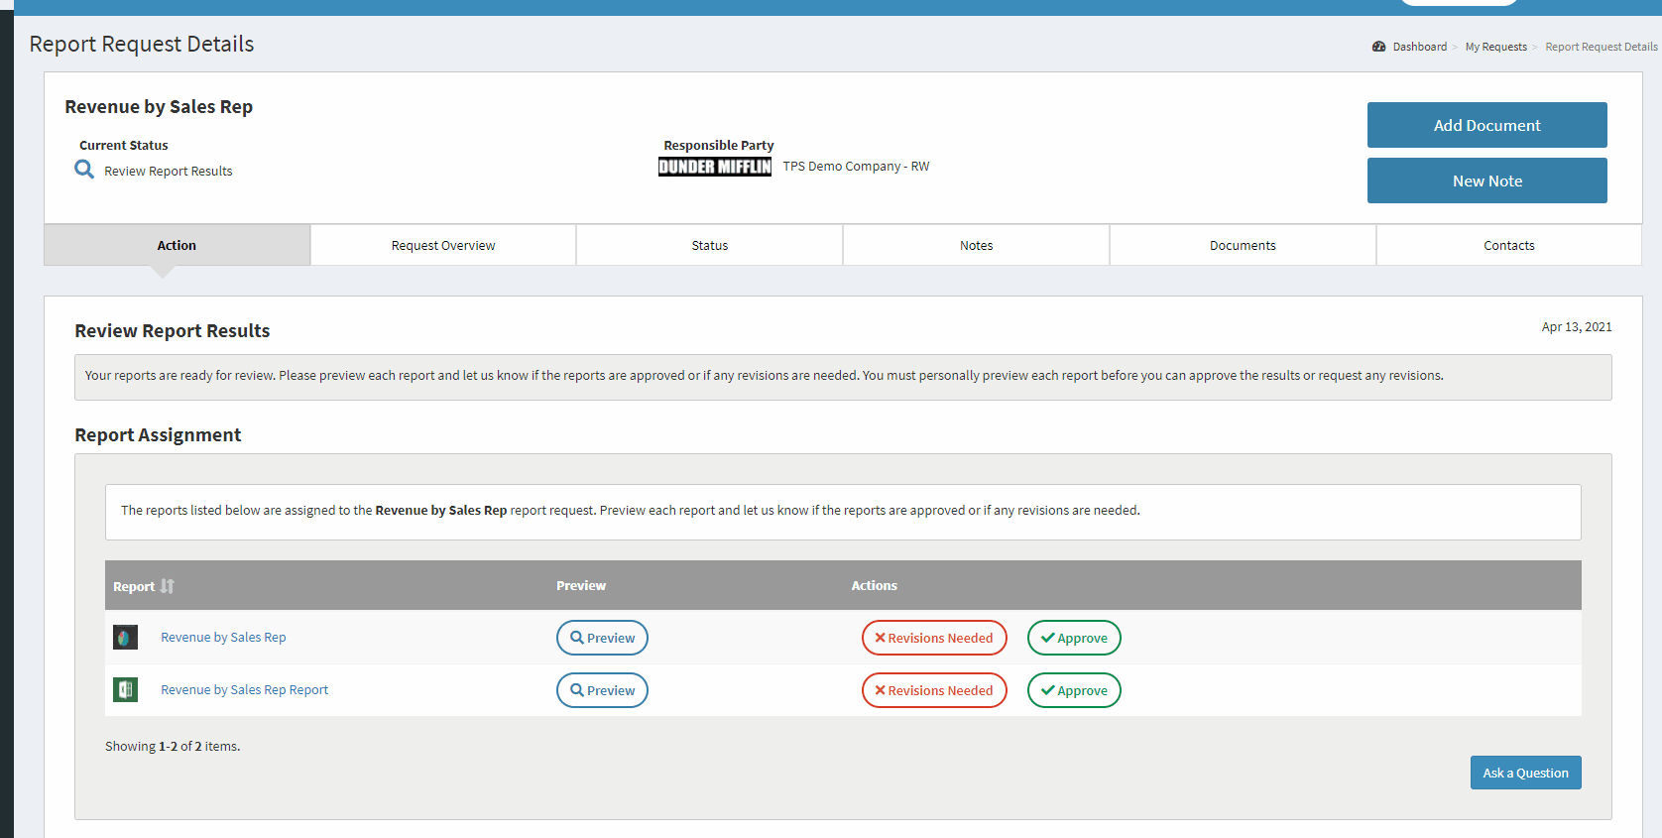1662x838 pixels.
Task: Approve the Revenue by Sales Rep report
Action: [x=1074, y=638]
